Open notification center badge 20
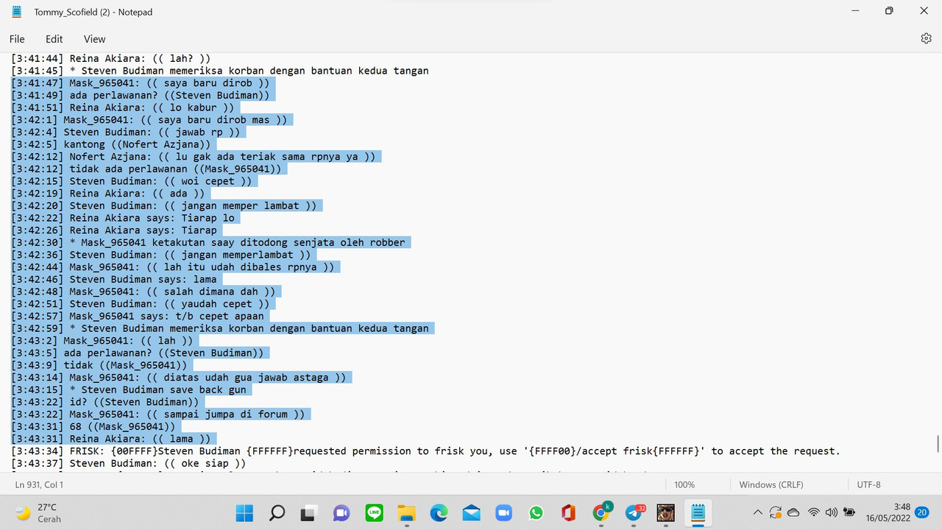The image size is (942, 530). (922, 512)
